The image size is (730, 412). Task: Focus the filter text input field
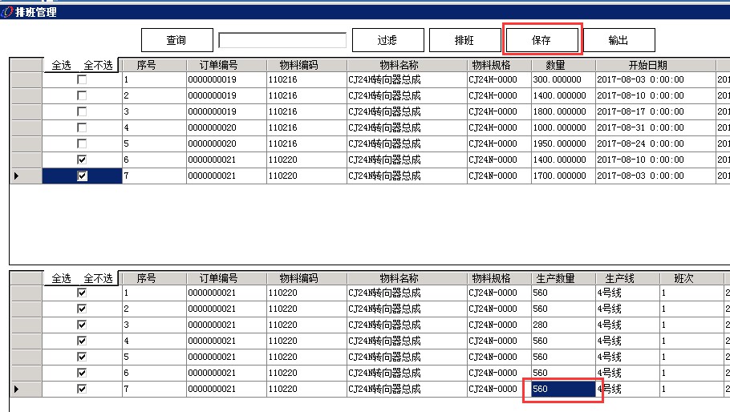coord(282,40)
